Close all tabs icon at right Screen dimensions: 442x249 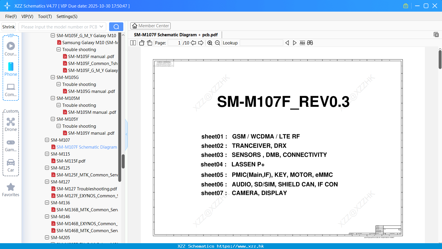coord(436,35)
